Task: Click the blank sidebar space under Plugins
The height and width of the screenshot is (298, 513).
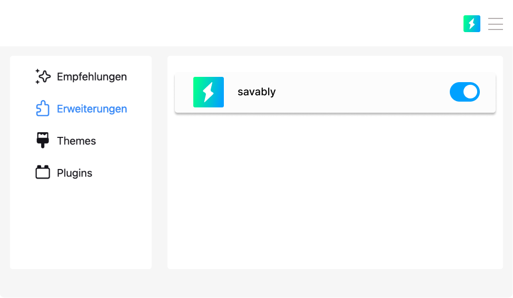Action: [81, 226]
